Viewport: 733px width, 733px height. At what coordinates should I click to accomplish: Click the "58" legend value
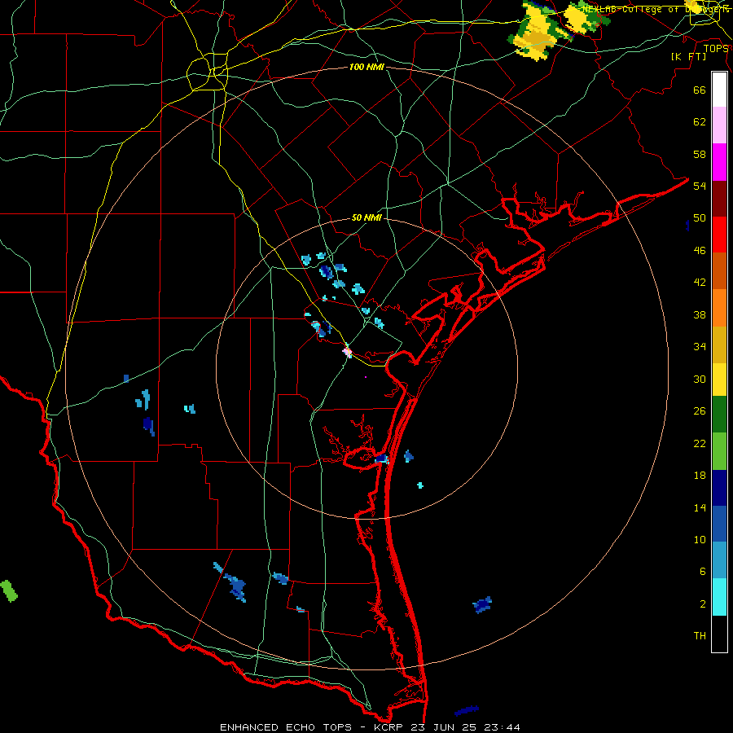700,154
